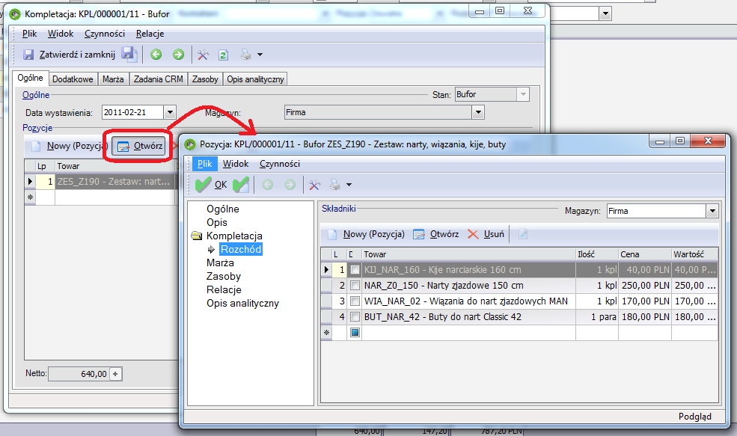Image resolution: width=737 pixels, height=436 pixels.
Task: Click the checkmark-with-disk icon in Pozycja toolbar
Action: (x=241, y=185)
